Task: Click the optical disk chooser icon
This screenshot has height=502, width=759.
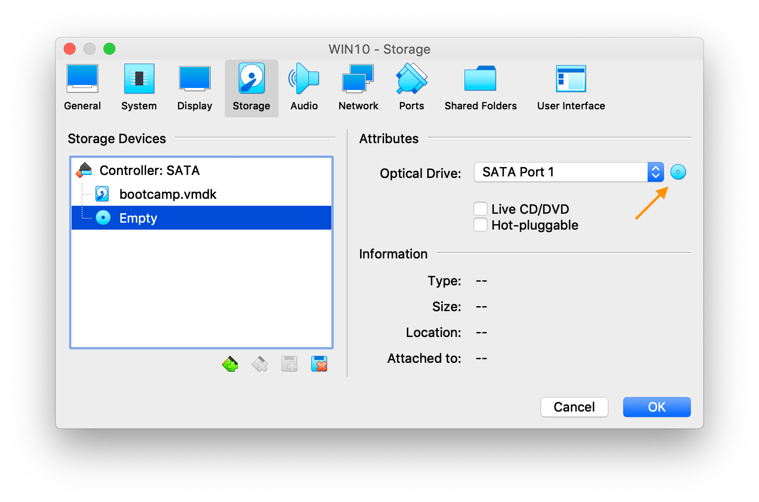Action: click(678, 172)
